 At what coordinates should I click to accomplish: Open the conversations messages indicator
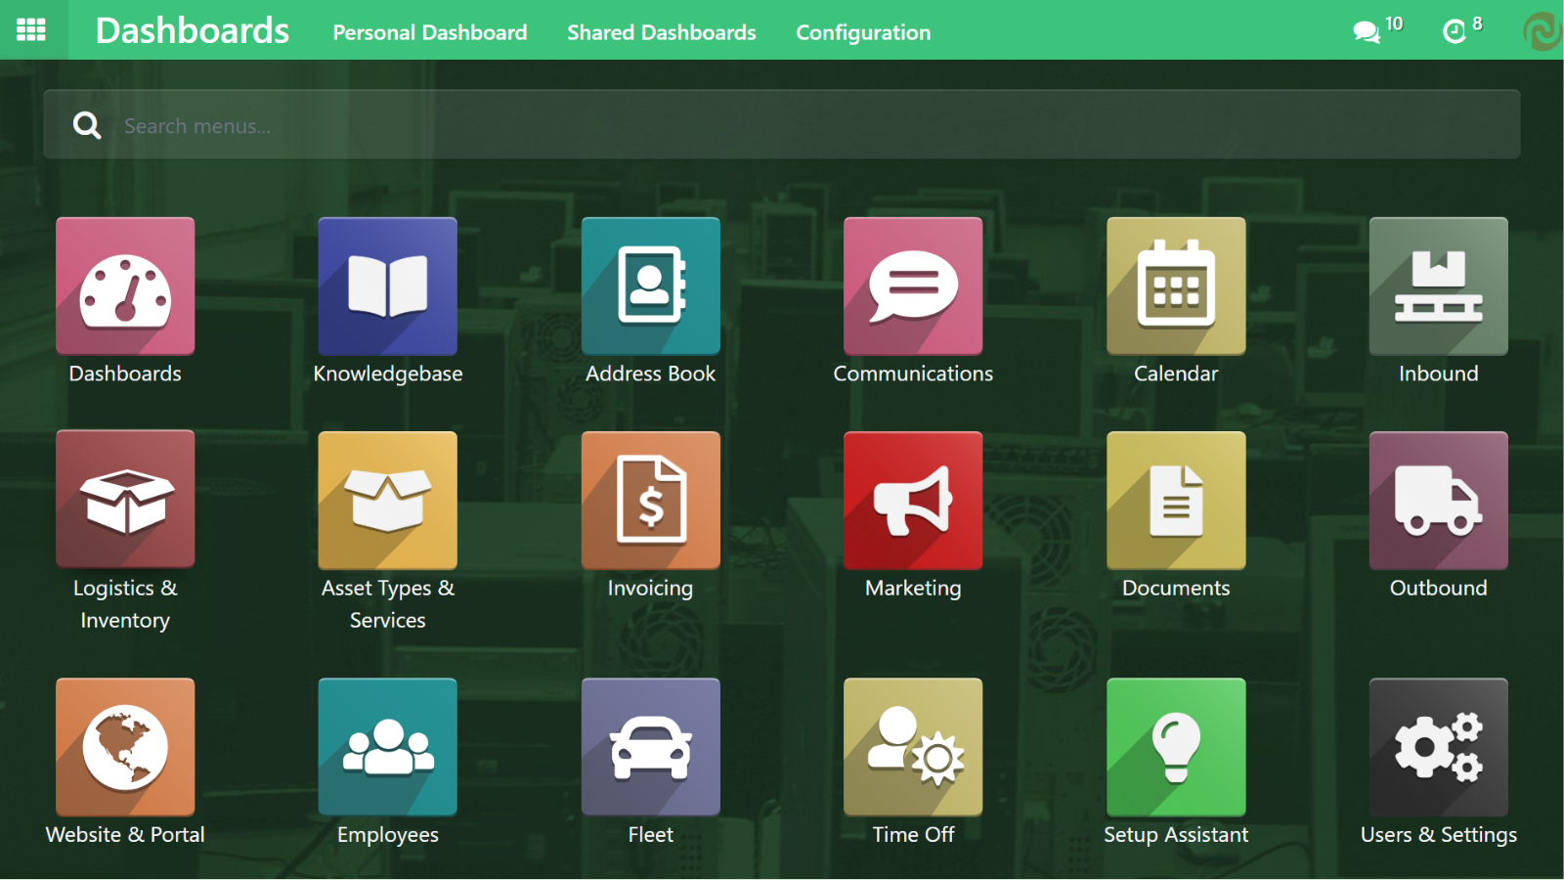point(1376,30)
